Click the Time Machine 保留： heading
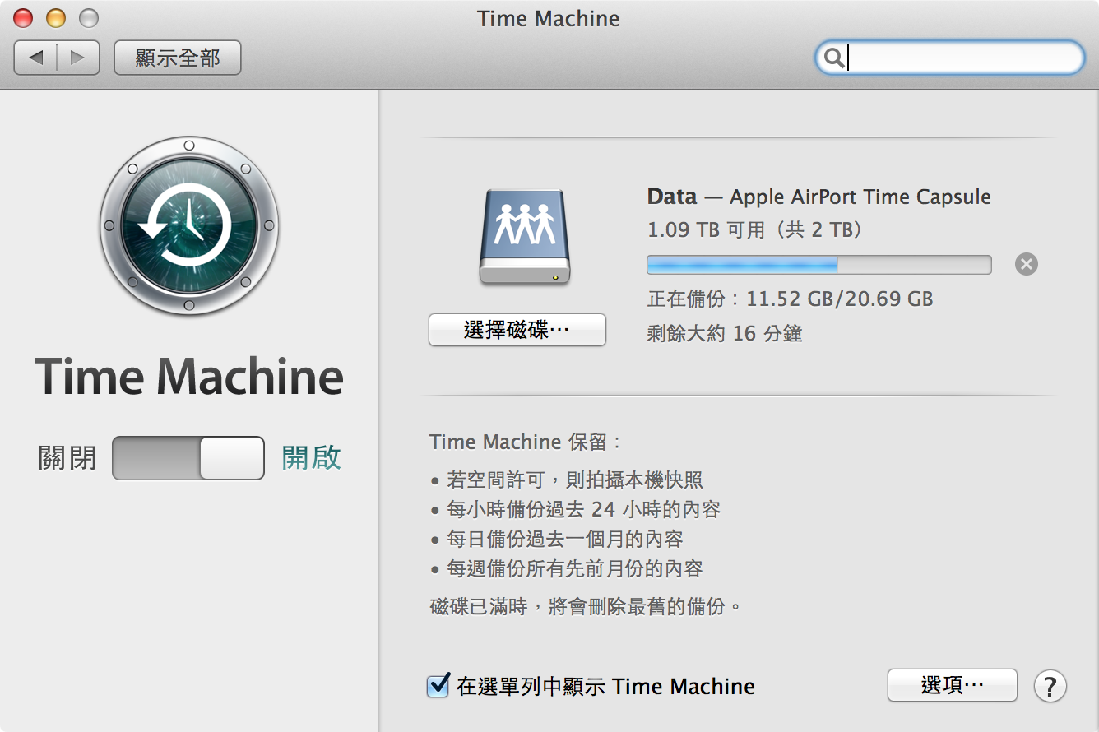This screenshot has height=732, width=1099. tap(526, 442)
